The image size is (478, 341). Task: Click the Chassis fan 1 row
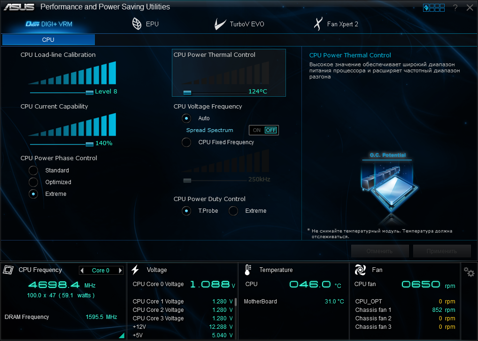click(405, 310)
